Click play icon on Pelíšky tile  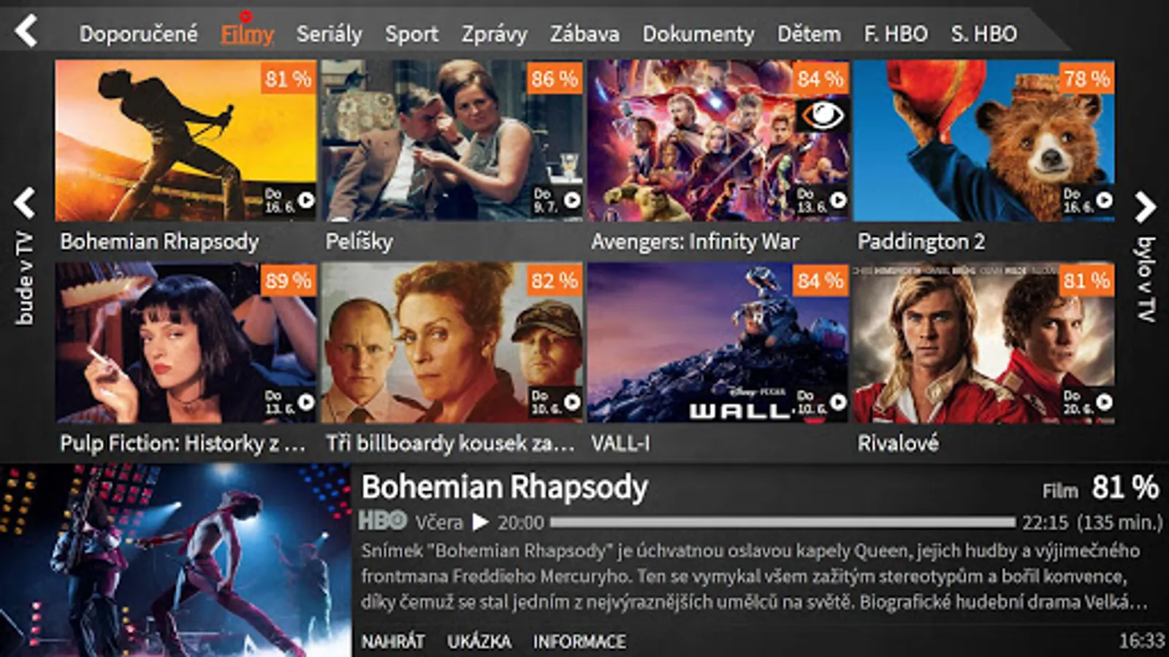pyautogui.click(x=572, y=199)
